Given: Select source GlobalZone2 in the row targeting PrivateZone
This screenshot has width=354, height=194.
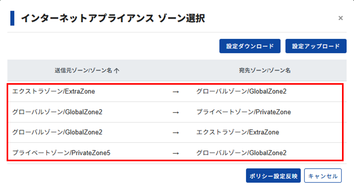Looking at the screenshot, I should click(x=57, y=112).
